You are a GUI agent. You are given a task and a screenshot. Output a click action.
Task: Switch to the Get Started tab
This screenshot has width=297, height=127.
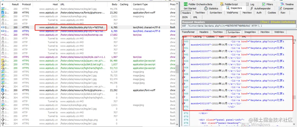(190, 9)
